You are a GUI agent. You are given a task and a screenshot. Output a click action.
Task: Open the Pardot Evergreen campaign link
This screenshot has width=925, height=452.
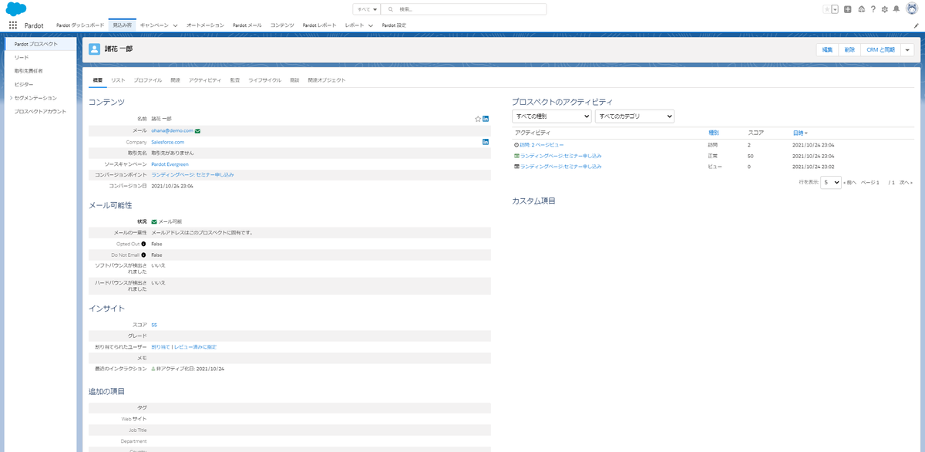[x=170, y=164]
